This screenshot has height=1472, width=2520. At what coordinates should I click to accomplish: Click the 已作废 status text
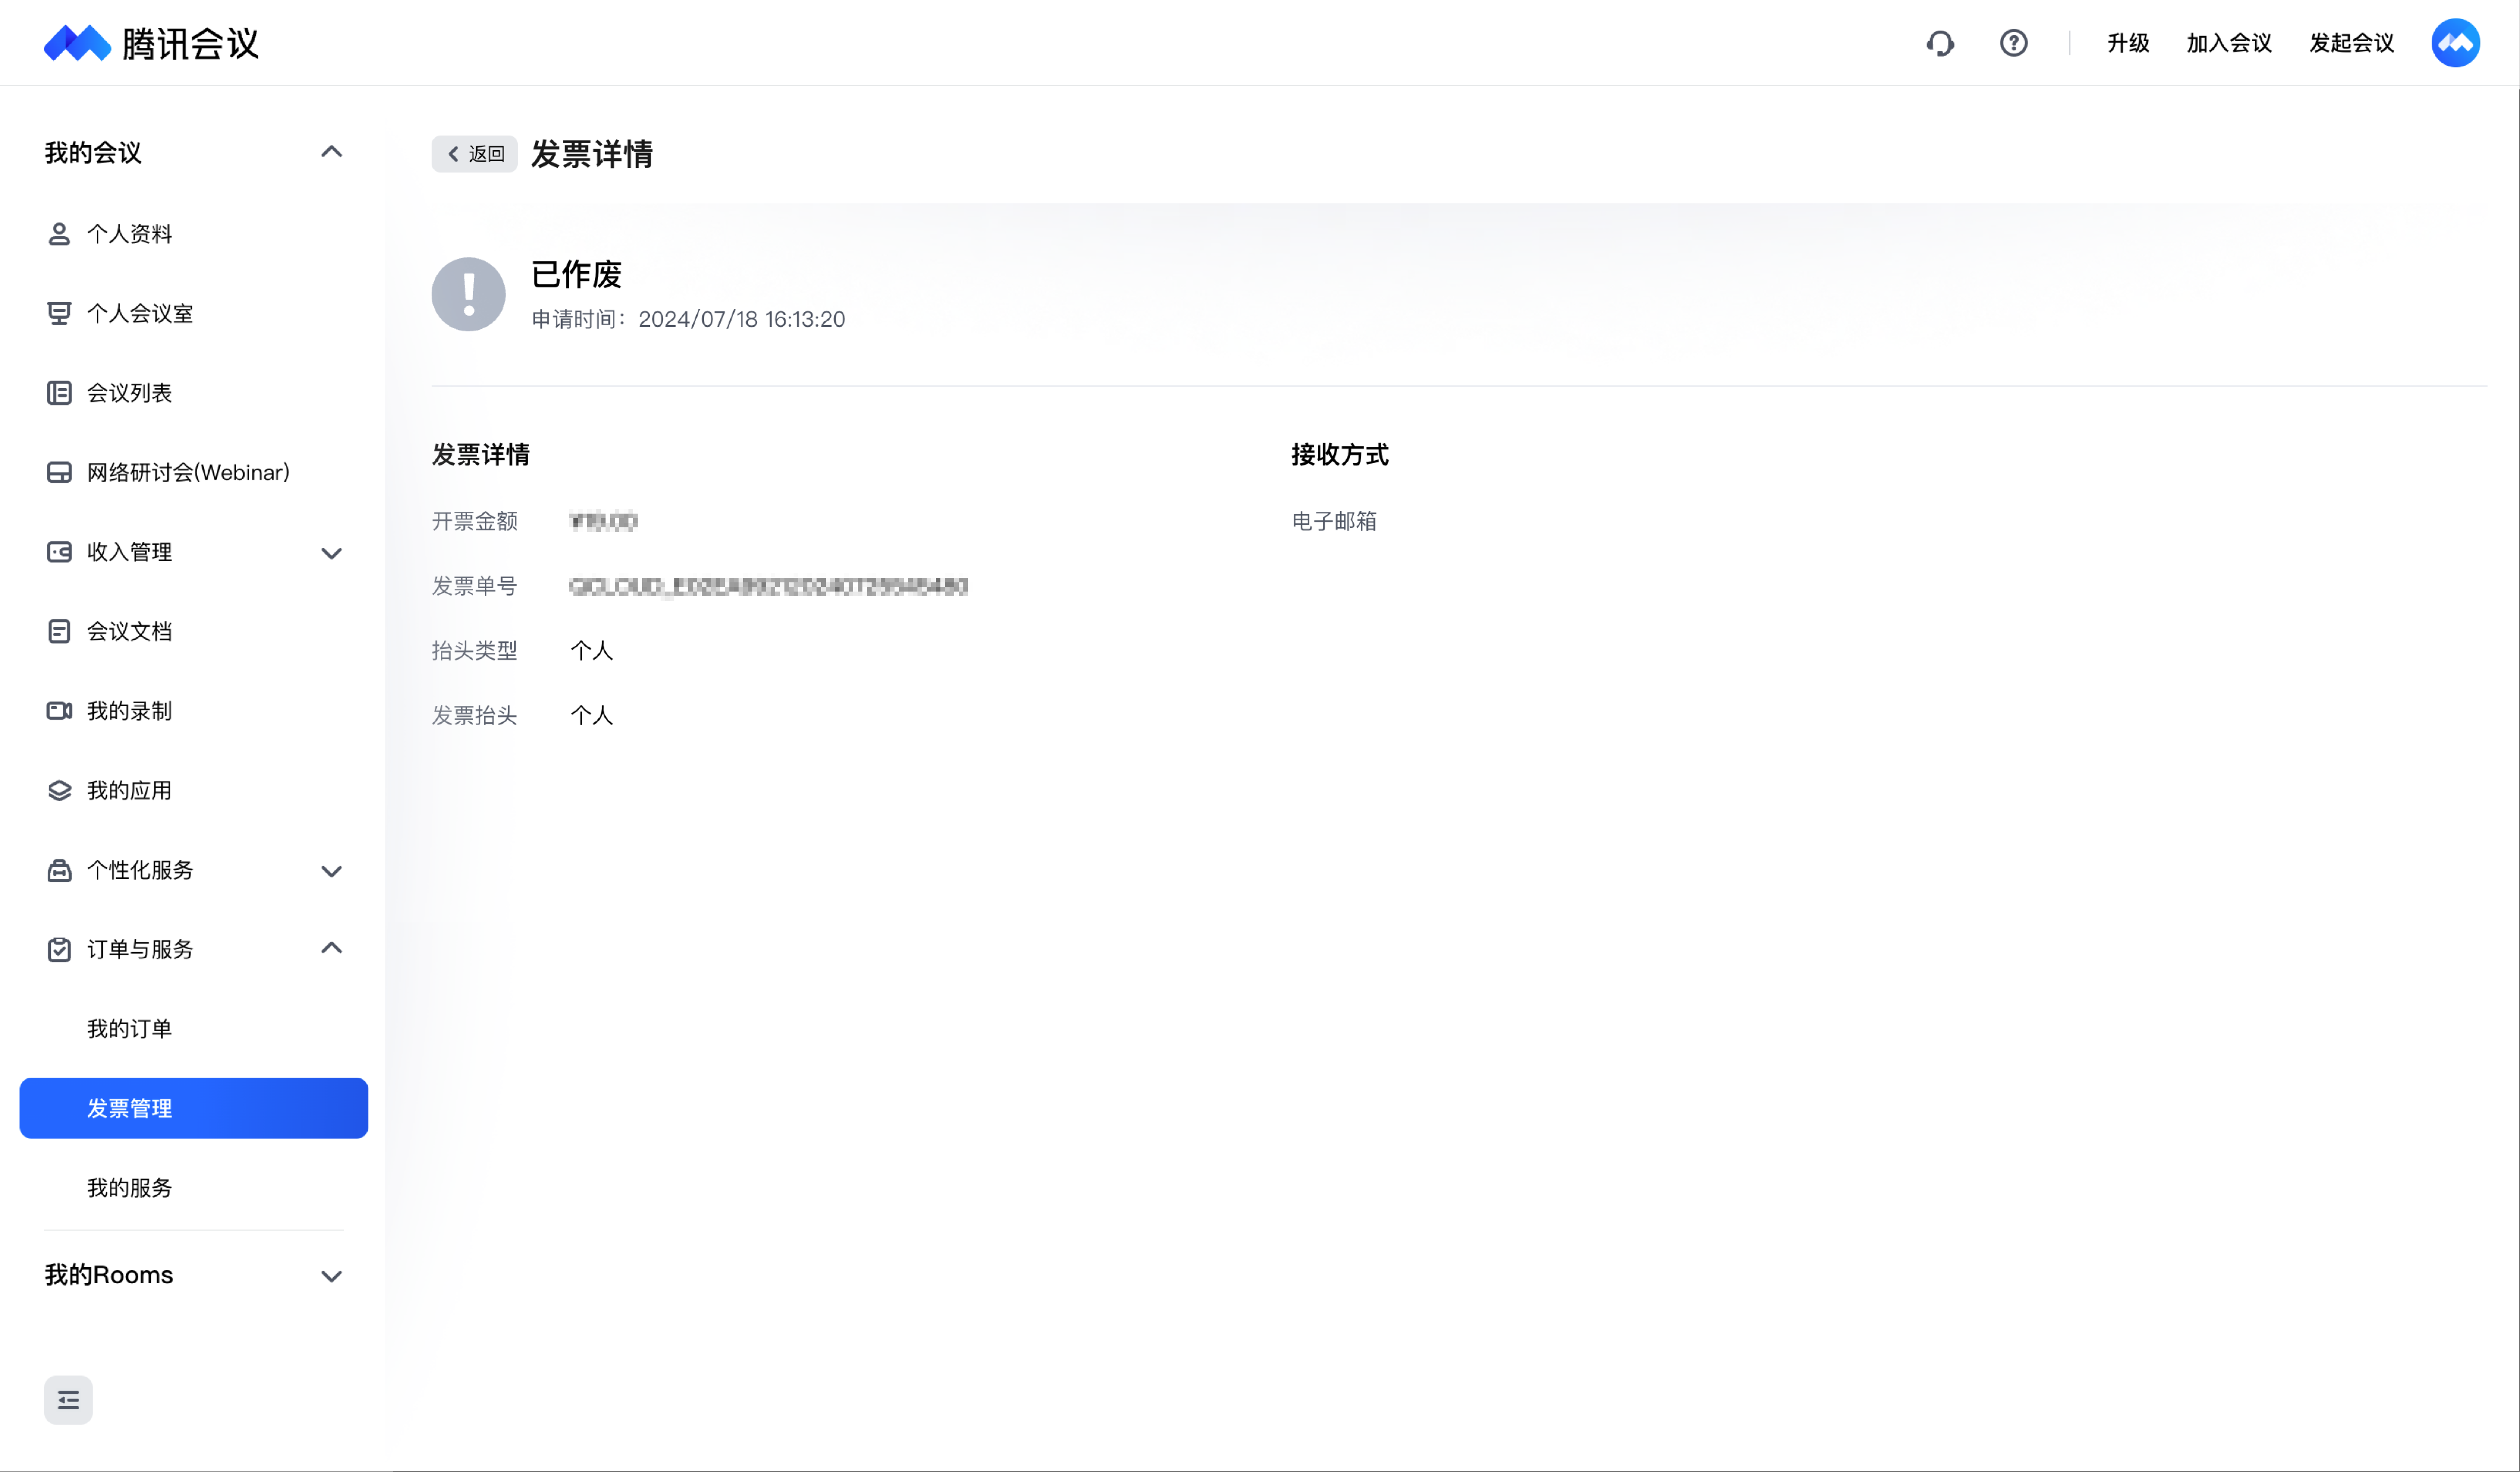coord(576,275)
